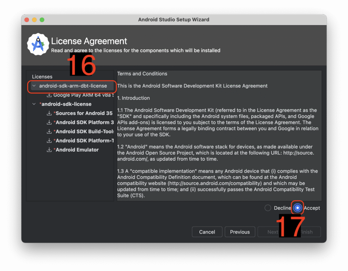Go back with the Previous button
348x271 pixels.
point(240,232)
